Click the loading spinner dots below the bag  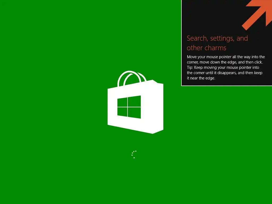coord(134,154)
